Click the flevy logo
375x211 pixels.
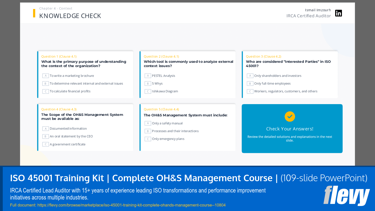coord(347,195)
